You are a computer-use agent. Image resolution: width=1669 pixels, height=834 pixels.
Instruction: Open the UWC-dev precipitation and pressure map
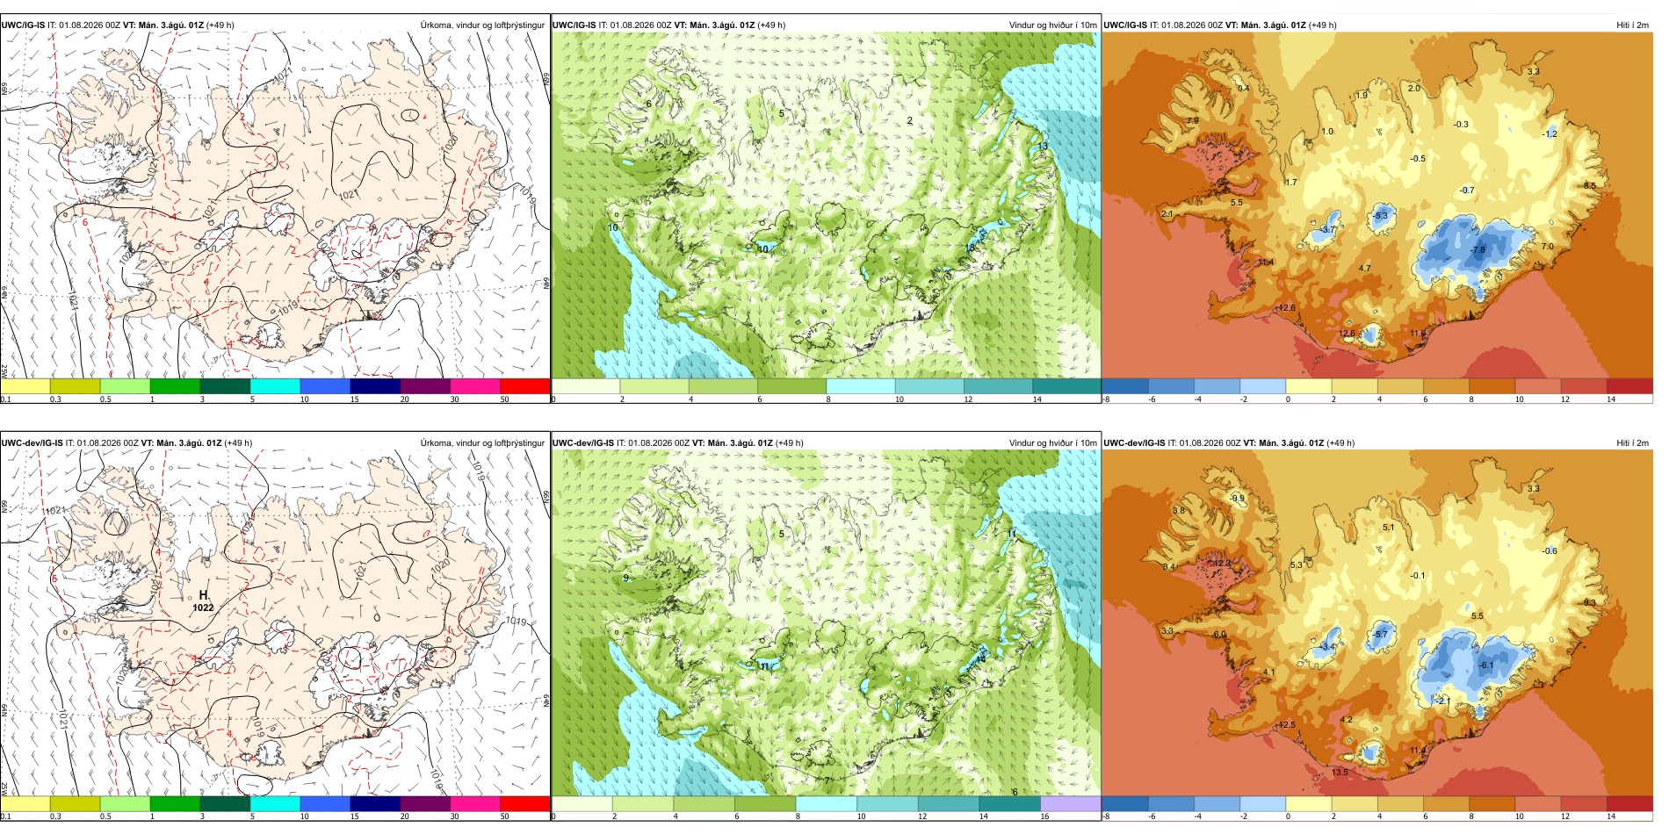[275, 623]
